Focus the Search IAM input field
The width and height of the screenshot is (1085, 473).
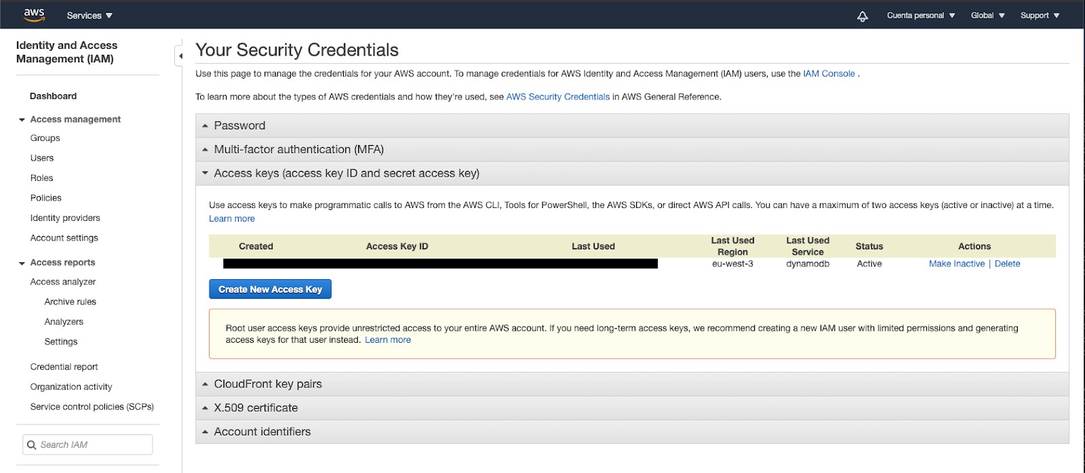[x=87, y=445]
